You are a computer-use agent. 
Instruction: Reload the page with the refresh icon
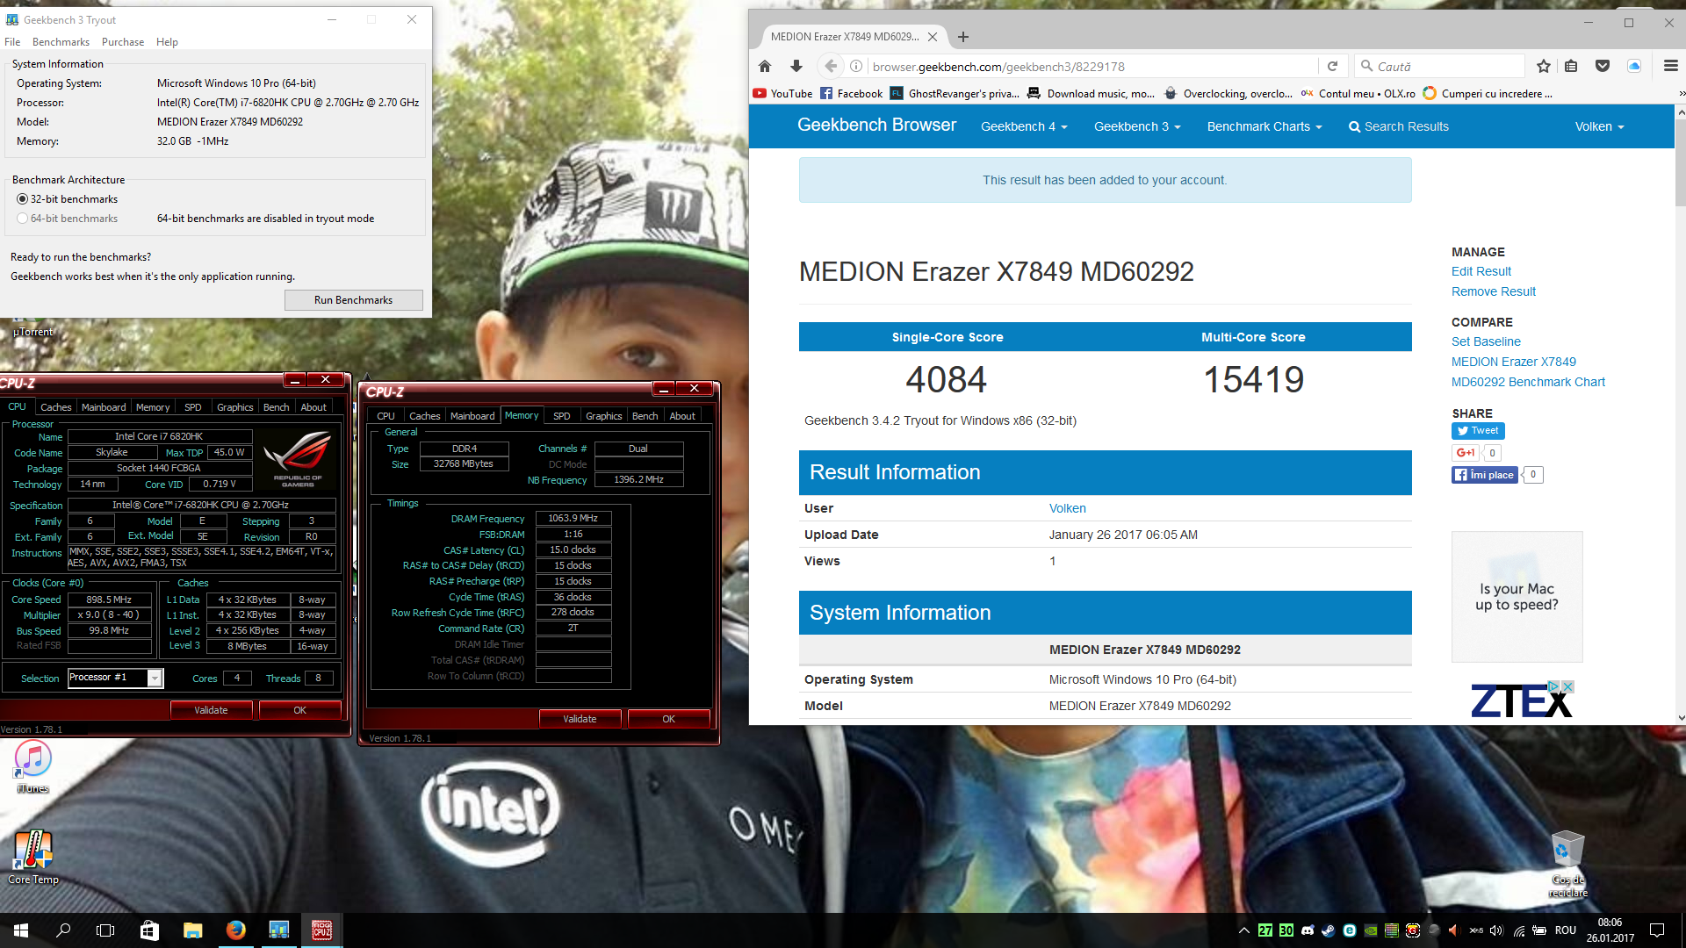(1332, 66)
